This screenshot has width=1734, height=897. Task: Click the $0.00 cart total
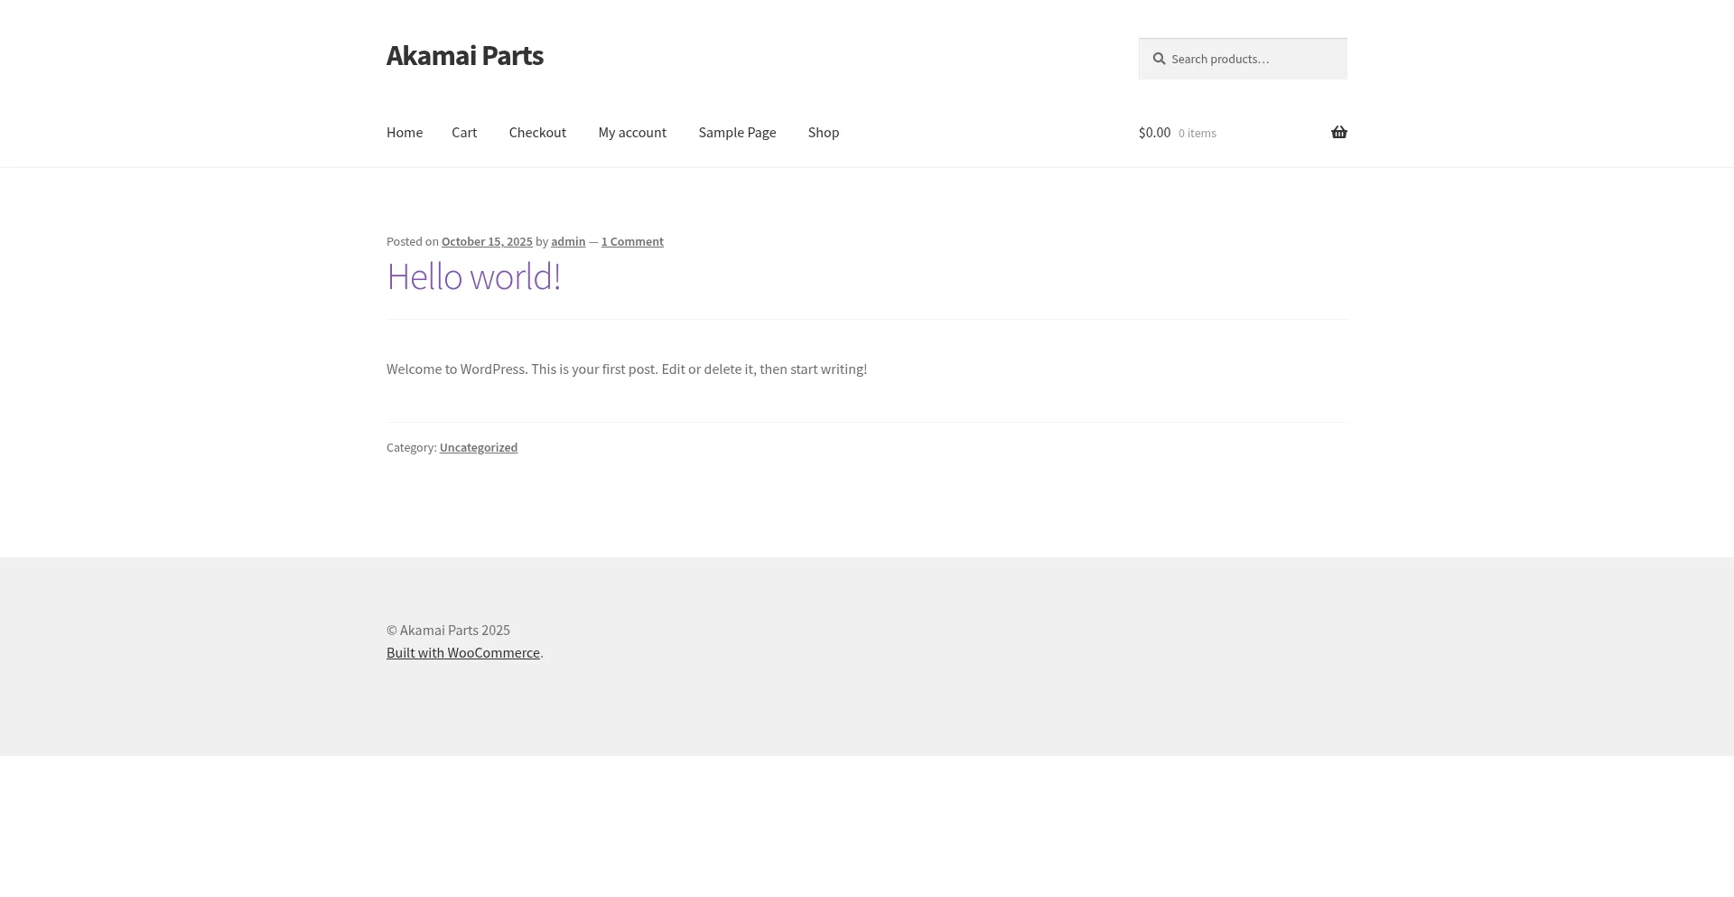1154,133
